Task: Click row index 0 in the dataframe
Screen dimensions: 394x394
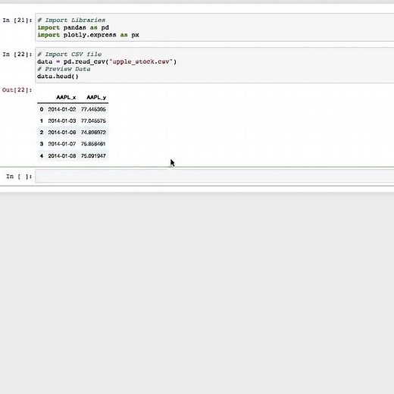Action: pos(42,109)
